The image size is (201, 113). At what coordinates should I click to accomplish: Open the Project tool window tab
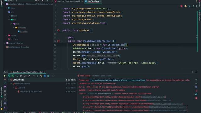tap(1, 4)
